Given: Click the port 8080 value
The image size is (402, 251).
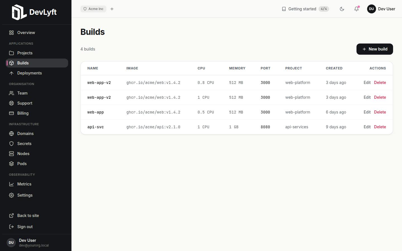Looking at the screenshot, I should tap(265, 127).
